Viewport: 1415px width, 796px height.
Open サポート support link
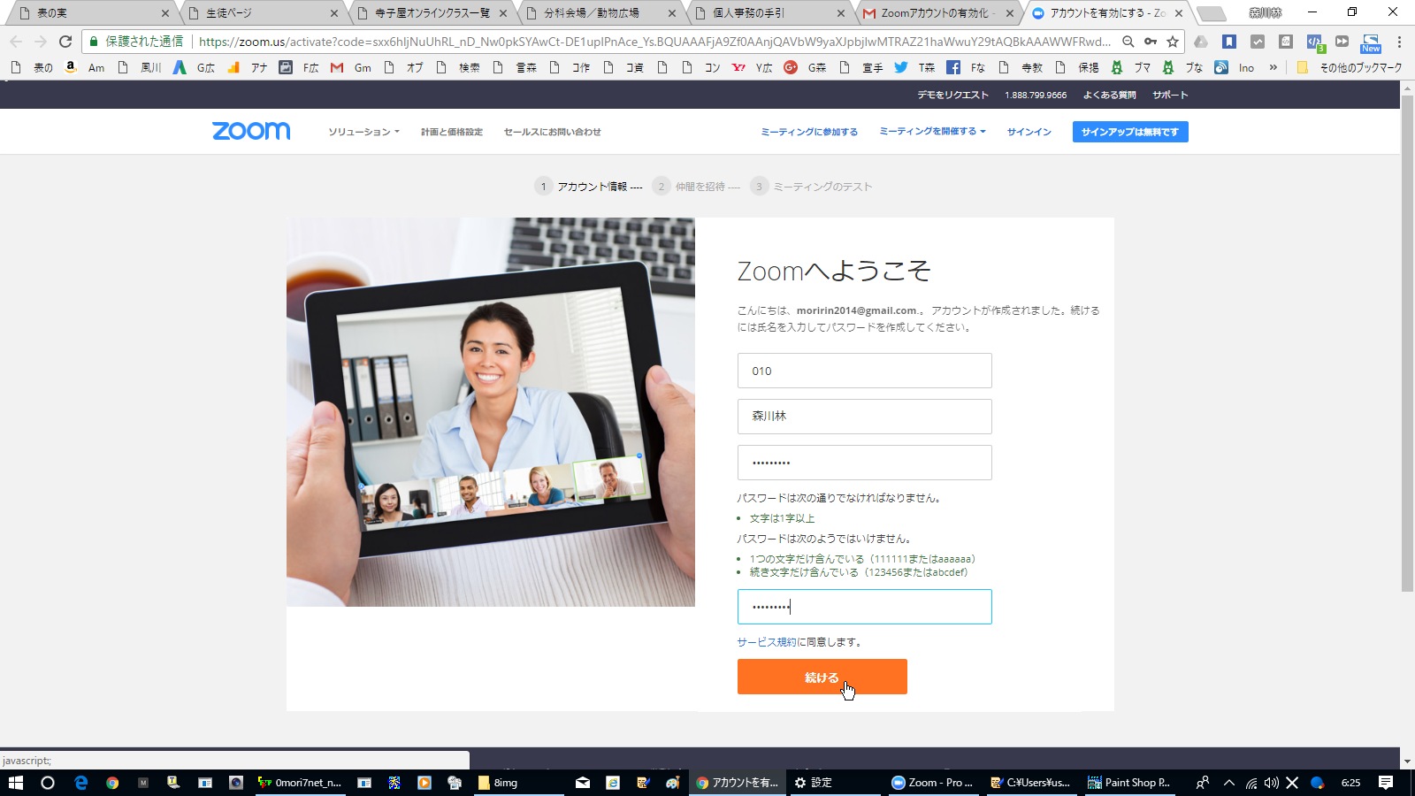click(x=1170, y=95)
